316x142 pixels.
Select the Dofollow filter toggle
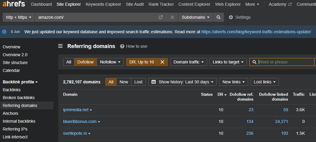(85, 62)
